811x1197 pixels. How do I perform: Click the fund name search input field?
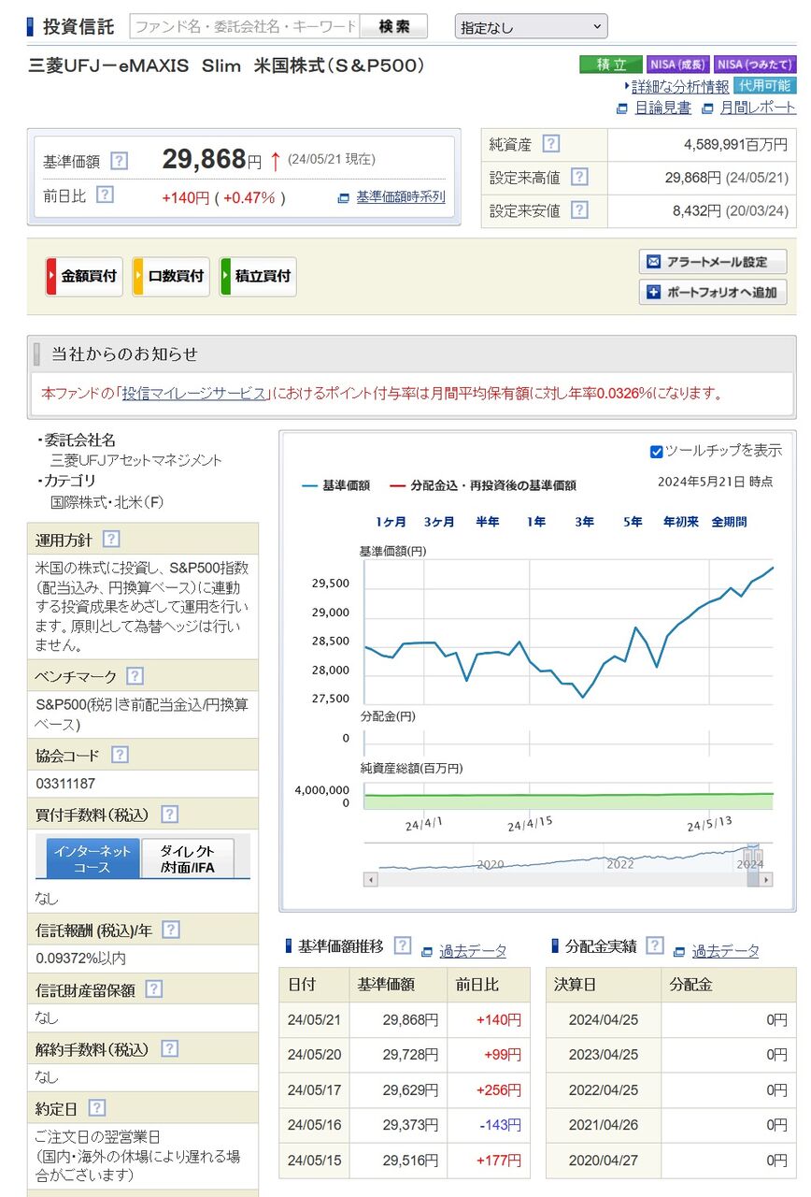point(245,26)
